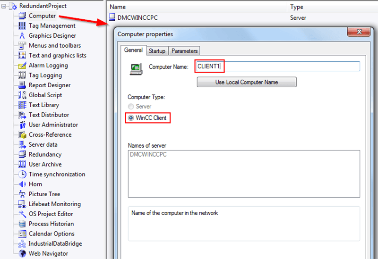Image resolution: width=378 pixels, height=259 pixels.
Task: Select the Server computer type radio
Action: pos(131,107)
